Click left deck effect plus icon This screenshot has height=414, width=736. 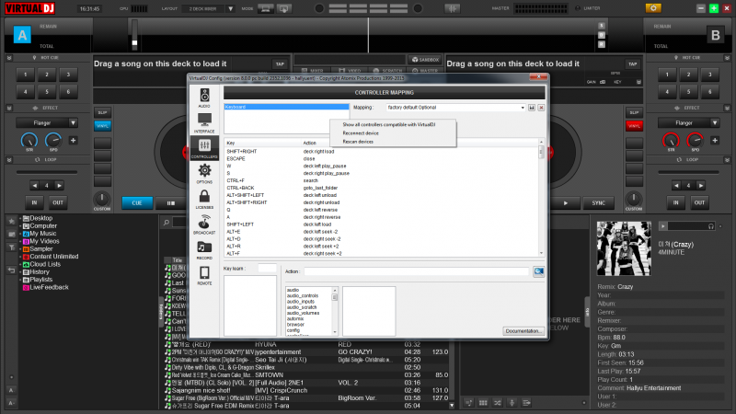(x=74, y=141)
